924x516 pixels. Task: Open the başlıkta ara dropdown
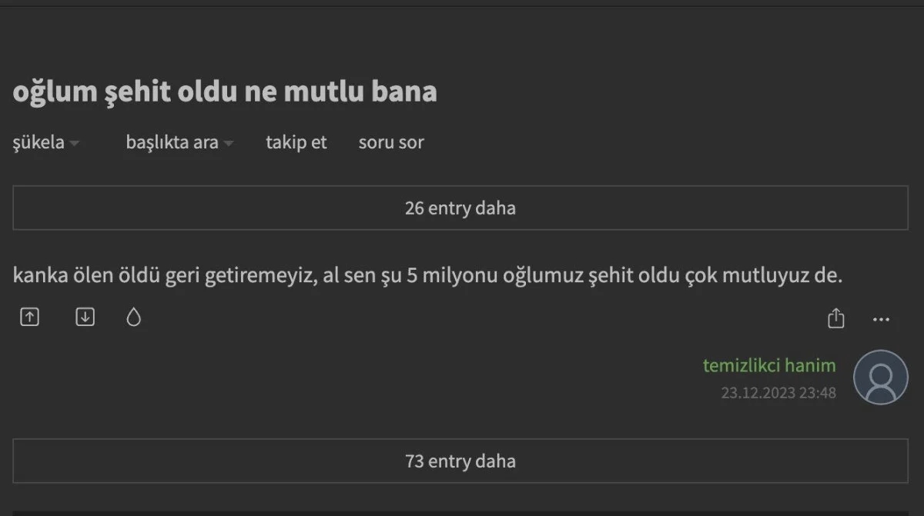pos(172,142)
